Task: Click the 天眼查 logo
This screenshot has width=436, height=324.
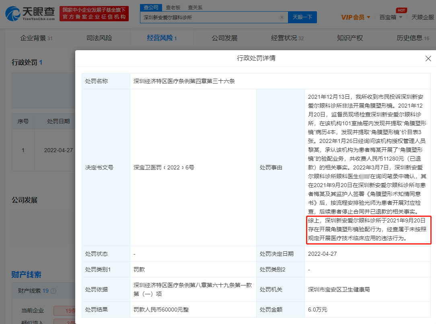Action: tap(30, 14)
